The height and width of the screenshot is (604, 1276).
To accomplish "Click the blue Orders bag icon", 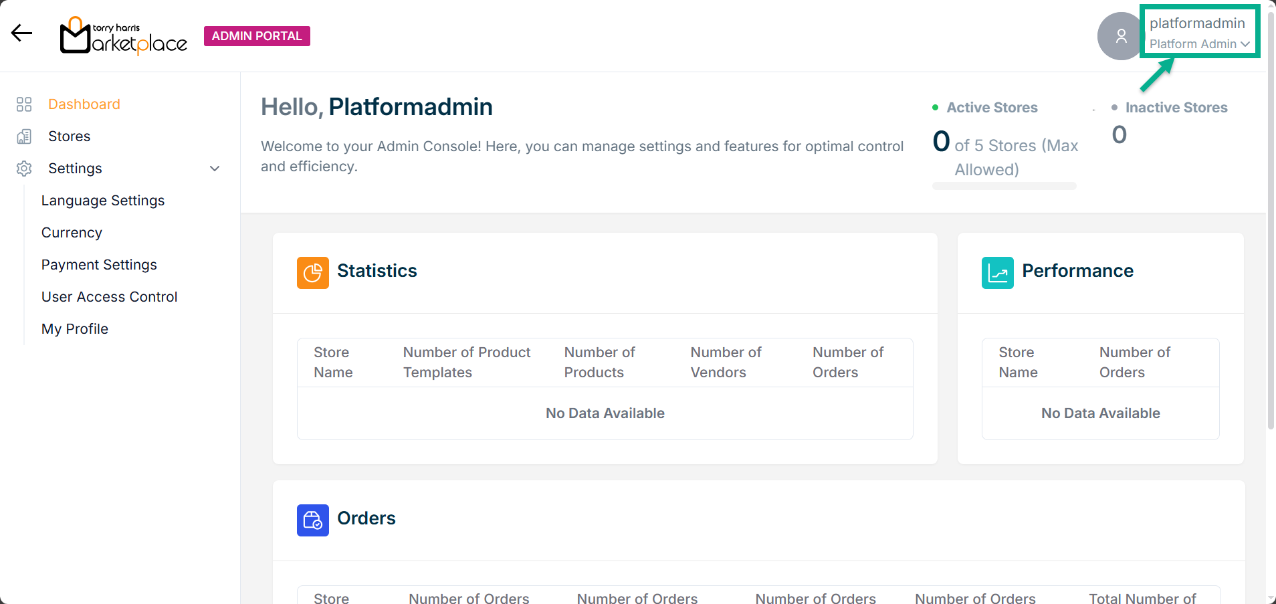I will pos(312,520).
